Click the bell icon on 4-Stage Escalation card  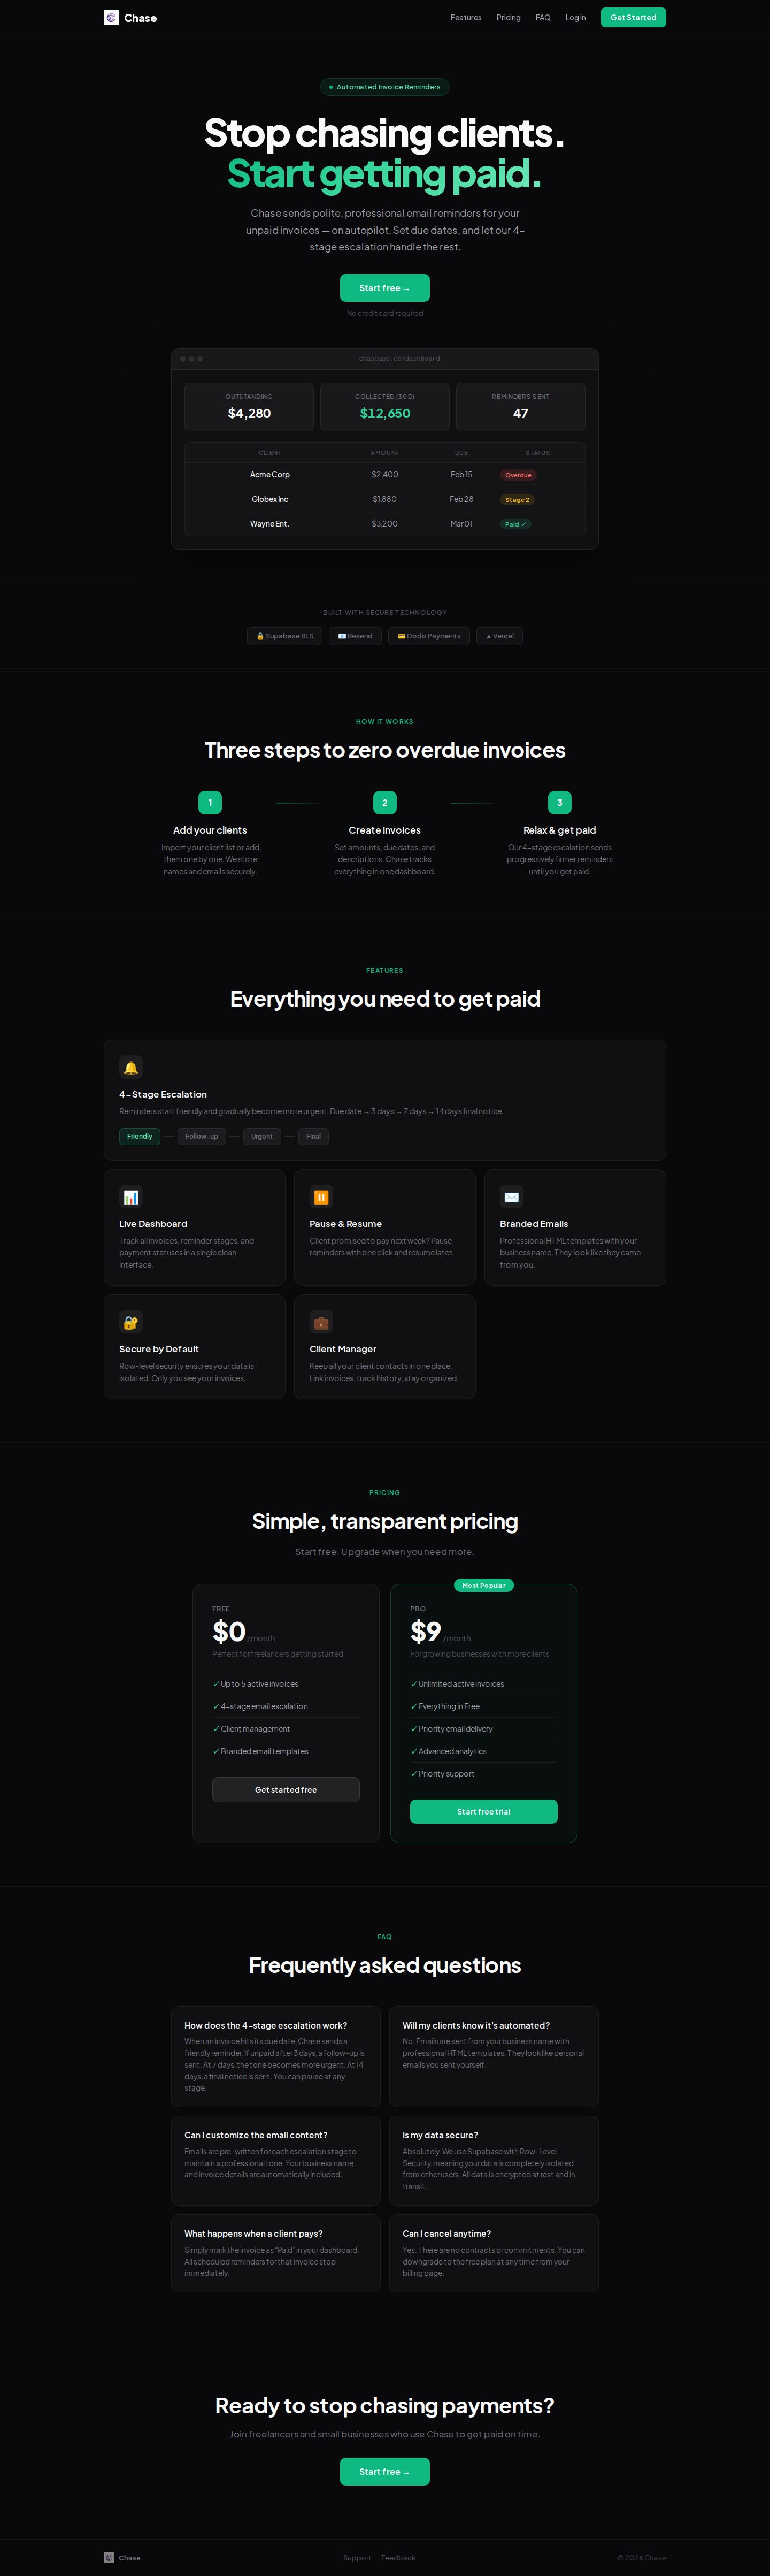click(131, 1067)
